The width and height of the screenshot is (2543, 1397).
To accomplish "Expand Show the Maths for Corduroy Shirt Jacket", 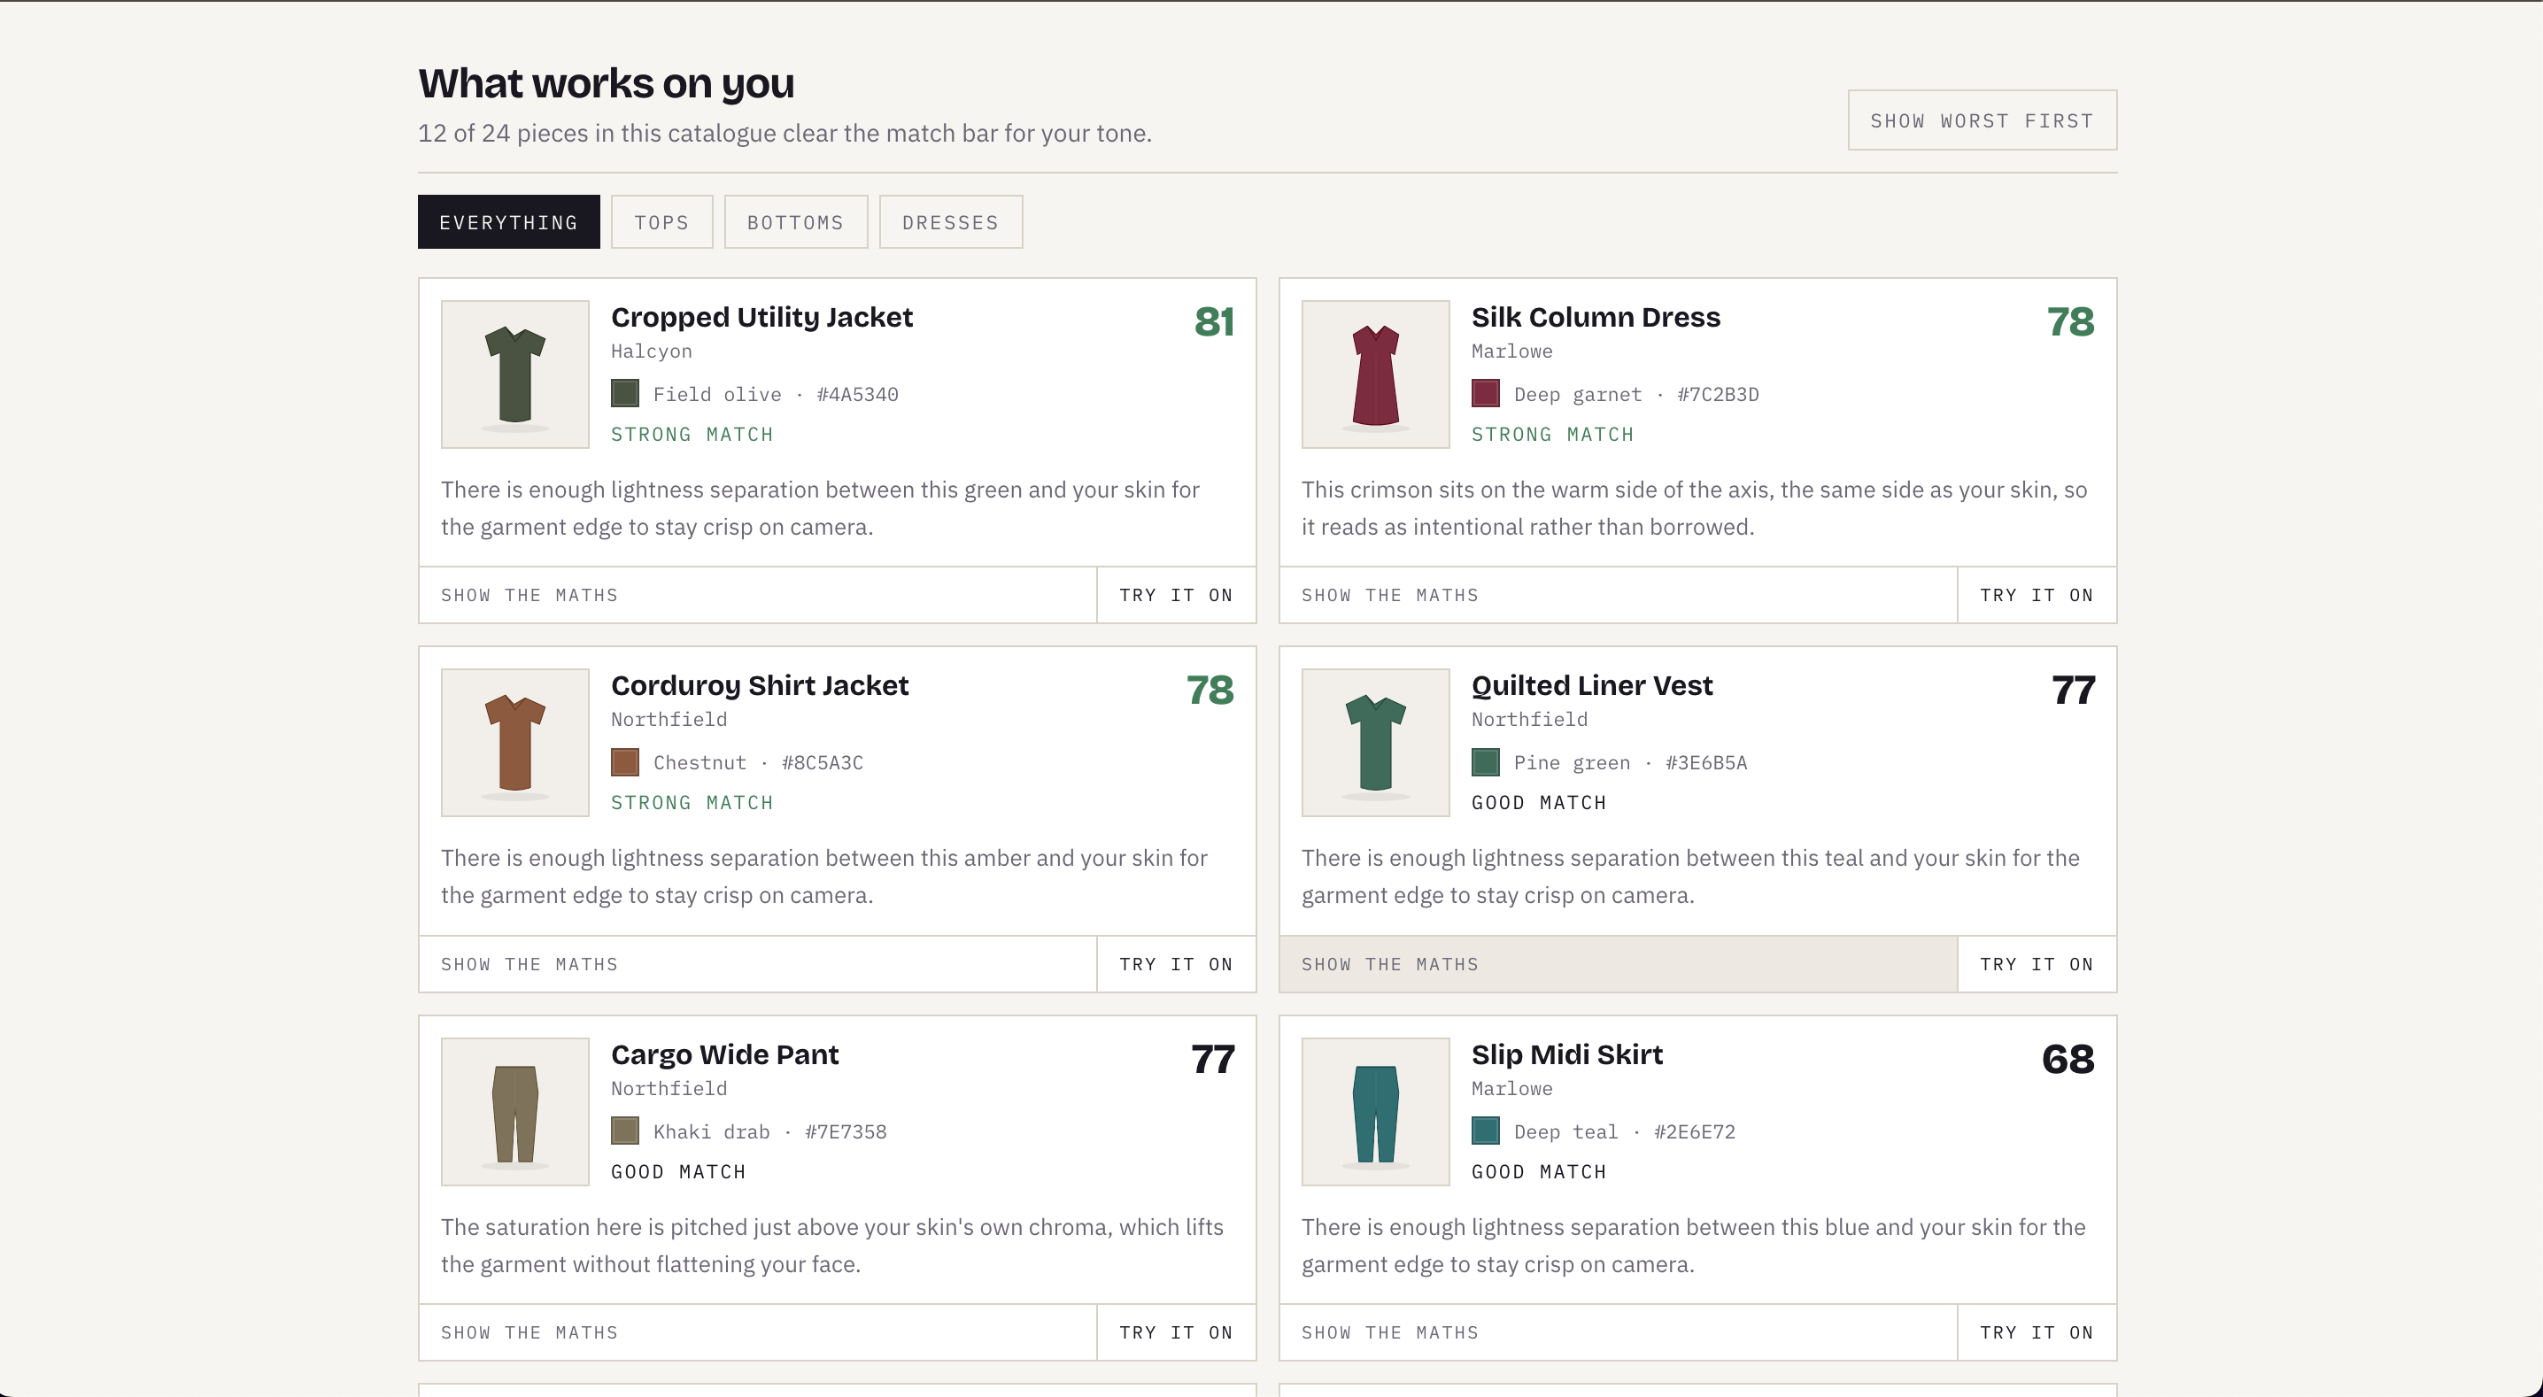I will click(x=757, y=965).
